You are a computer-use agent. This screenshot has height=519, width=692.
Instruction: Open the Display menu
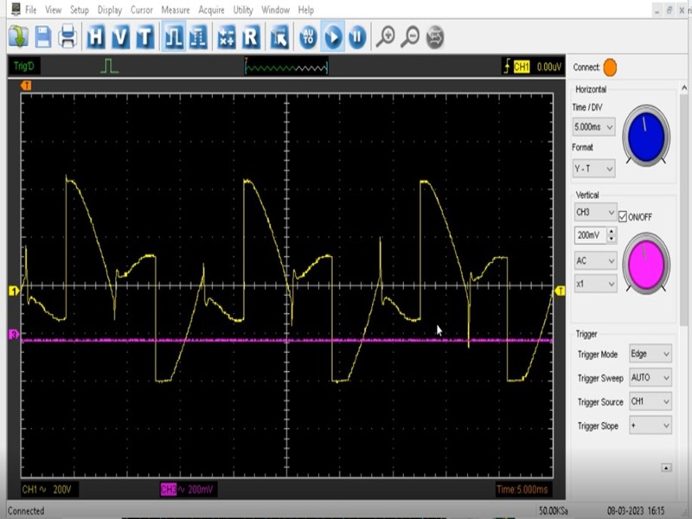pos(110,10)
